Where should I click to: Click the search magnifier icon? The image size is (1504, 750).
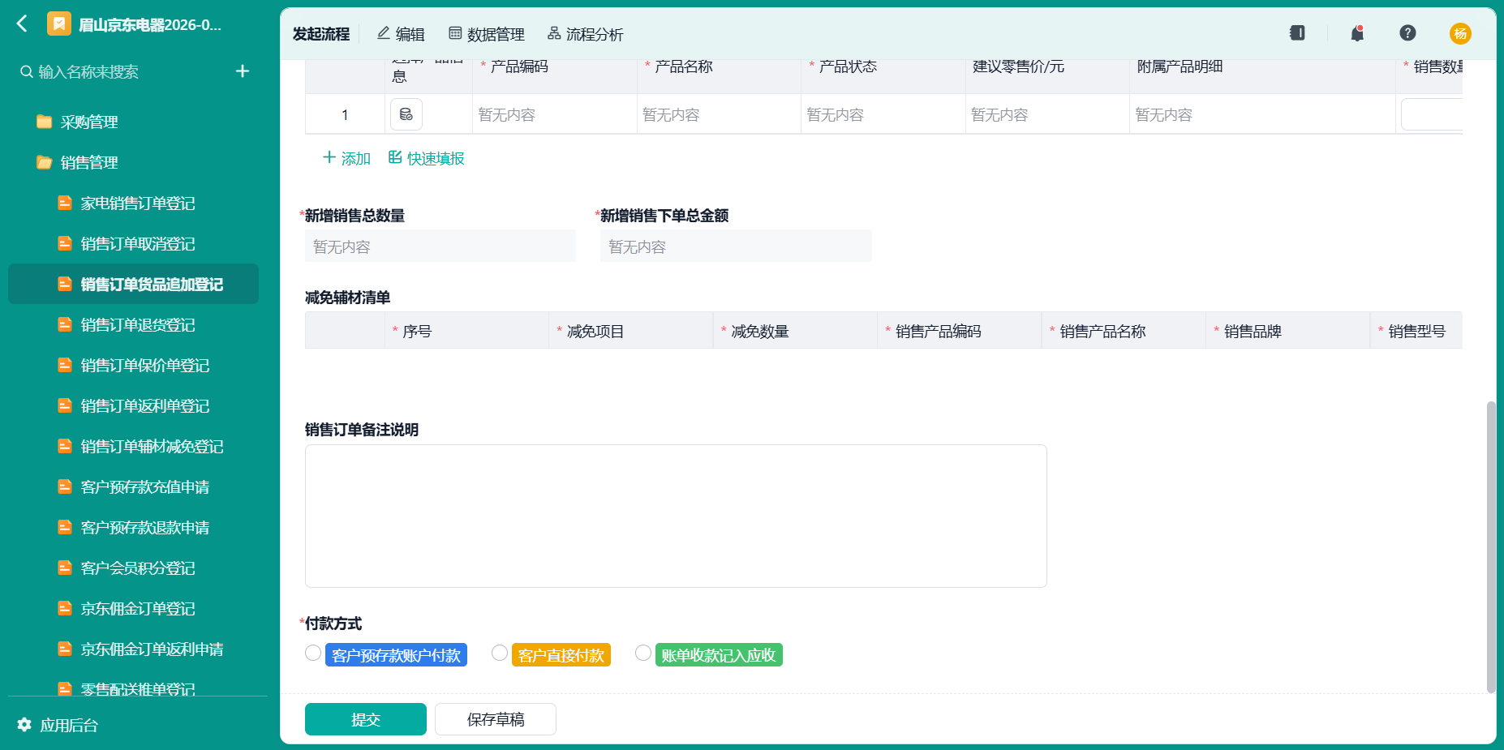coord(27,71)
